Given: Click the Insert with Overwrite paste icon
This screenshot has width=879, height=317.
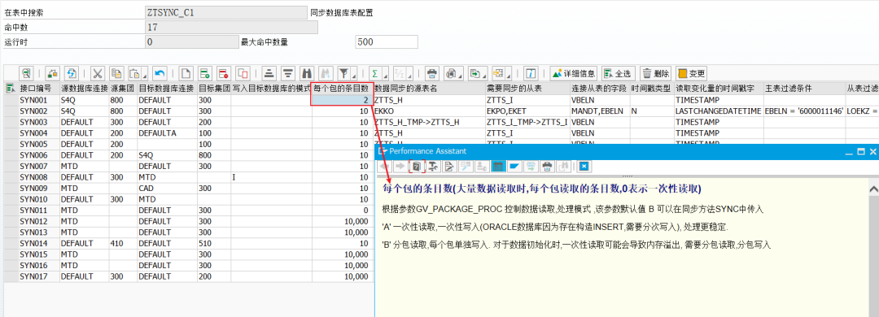Looking at the screenshot, I should point(134,73).
